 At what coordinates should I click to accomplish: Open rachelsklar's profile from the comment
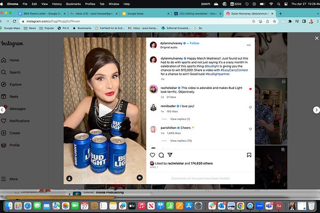pos(169,88)
